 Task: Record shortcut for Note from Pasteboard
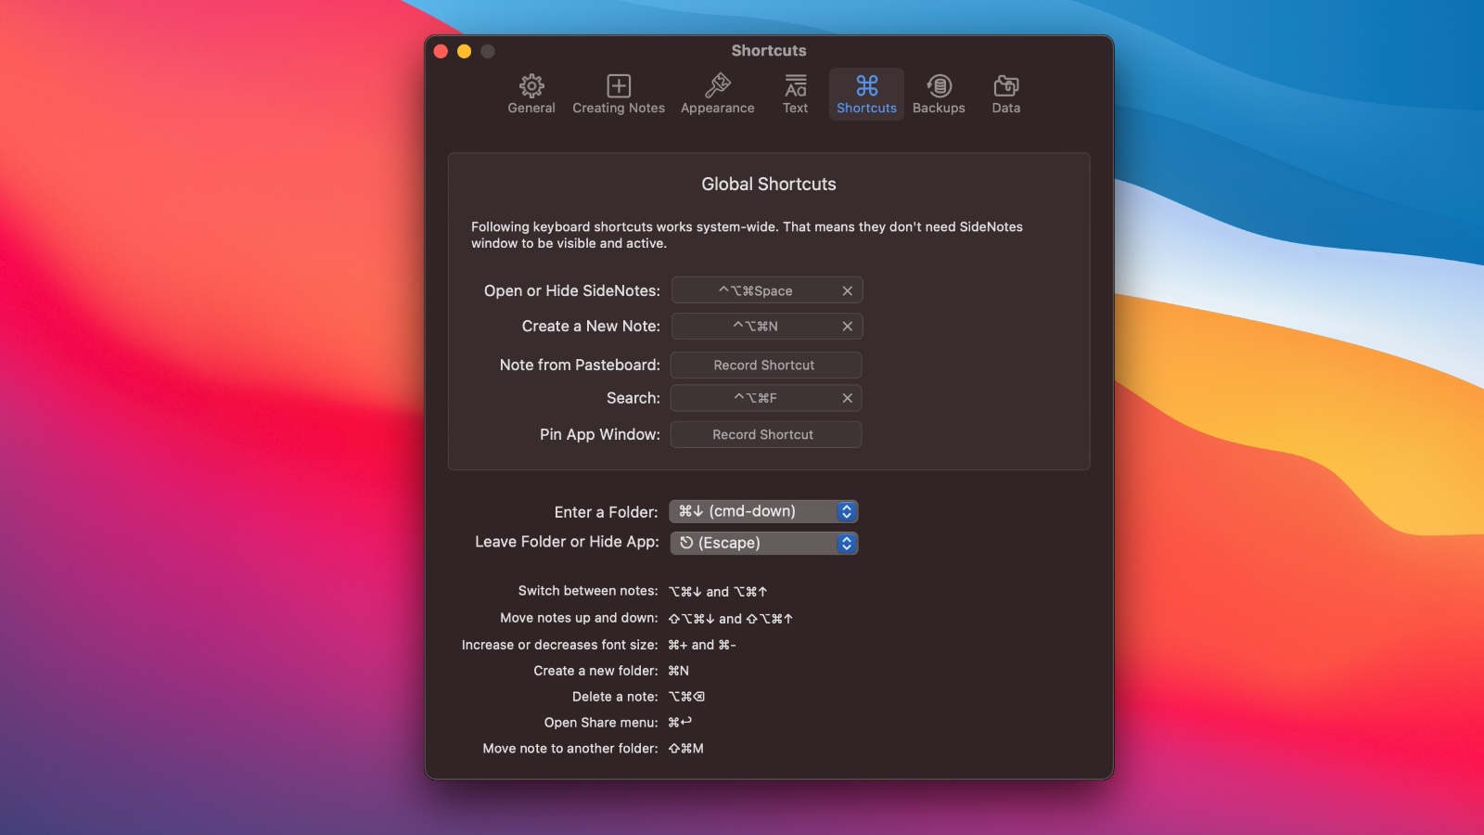click(x=765, y=365)
